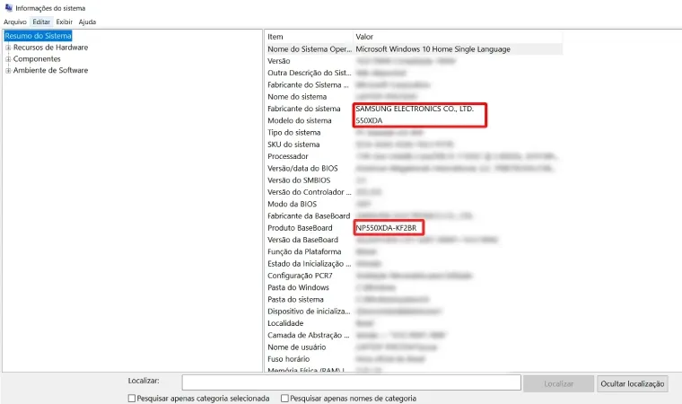
Task: Select the Pasta do Windows row
Action: 414,287
